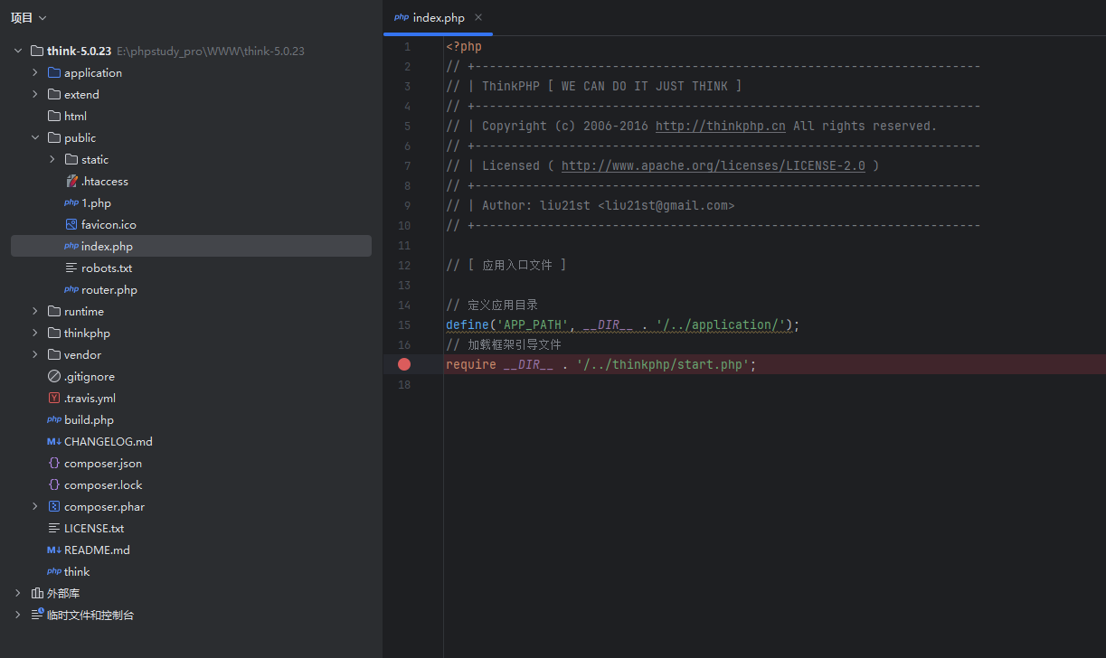Click the extend folder icon
Screen dimensions: 1106x658
click(54, 95)
